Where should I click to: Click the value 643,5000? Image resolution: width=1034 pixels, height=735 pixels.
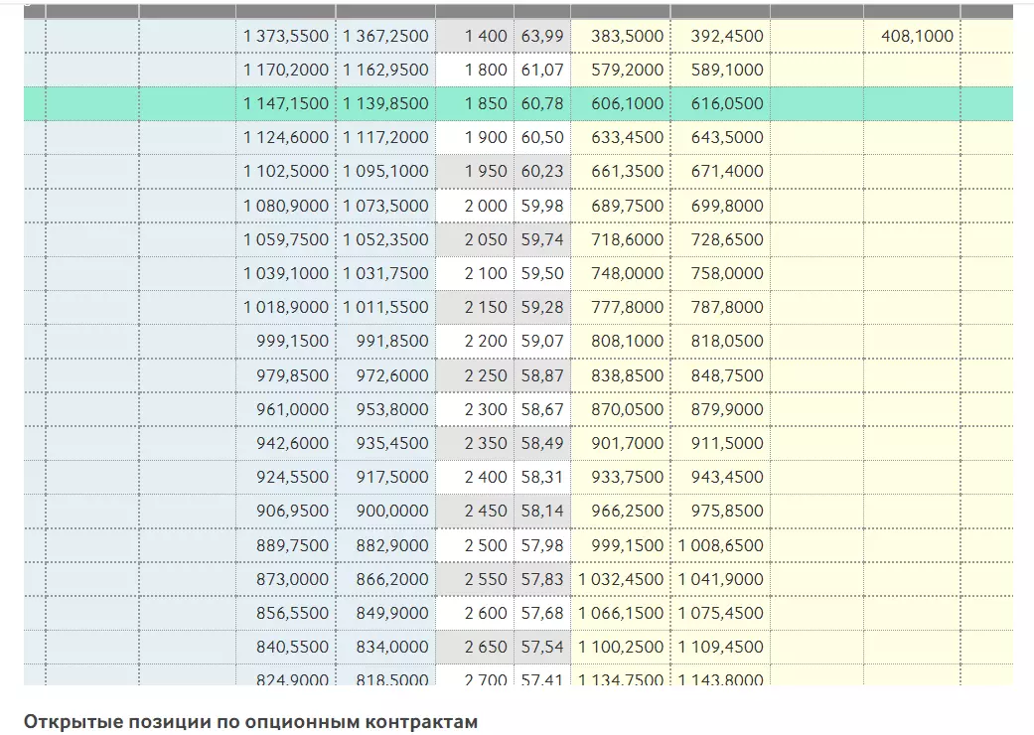coord(727,138)
